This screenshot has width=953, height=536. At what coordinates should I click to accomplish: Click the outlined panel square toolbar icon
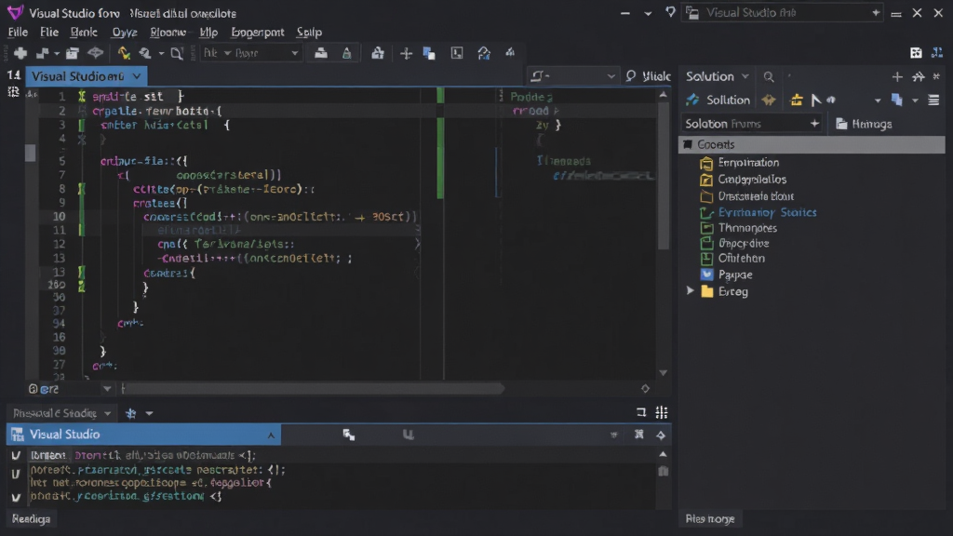point(457,53)
